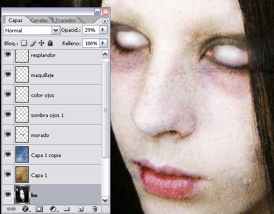Hide the resplandor layer

tap(8, 54)
